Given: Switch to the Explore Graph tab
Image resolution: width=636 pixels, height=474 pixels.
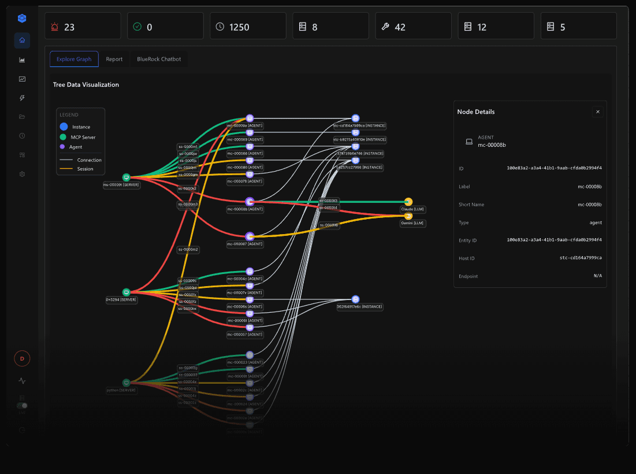Looking at the screenshot, I should [74, 59].
